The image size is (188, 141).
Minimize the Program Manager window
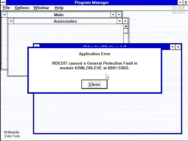180,2
